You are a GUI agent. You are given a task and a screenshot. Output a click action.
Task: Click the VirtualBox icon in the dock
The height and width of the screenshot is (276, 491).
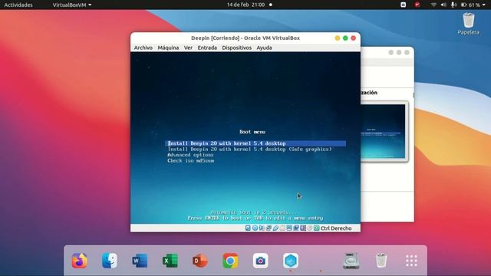pyautogui.click(x=291, y=261)
